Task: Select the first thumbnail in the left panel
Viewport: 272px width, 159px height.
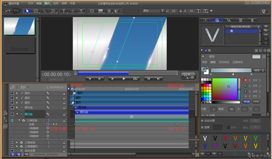Action: [x=19, y=26]
